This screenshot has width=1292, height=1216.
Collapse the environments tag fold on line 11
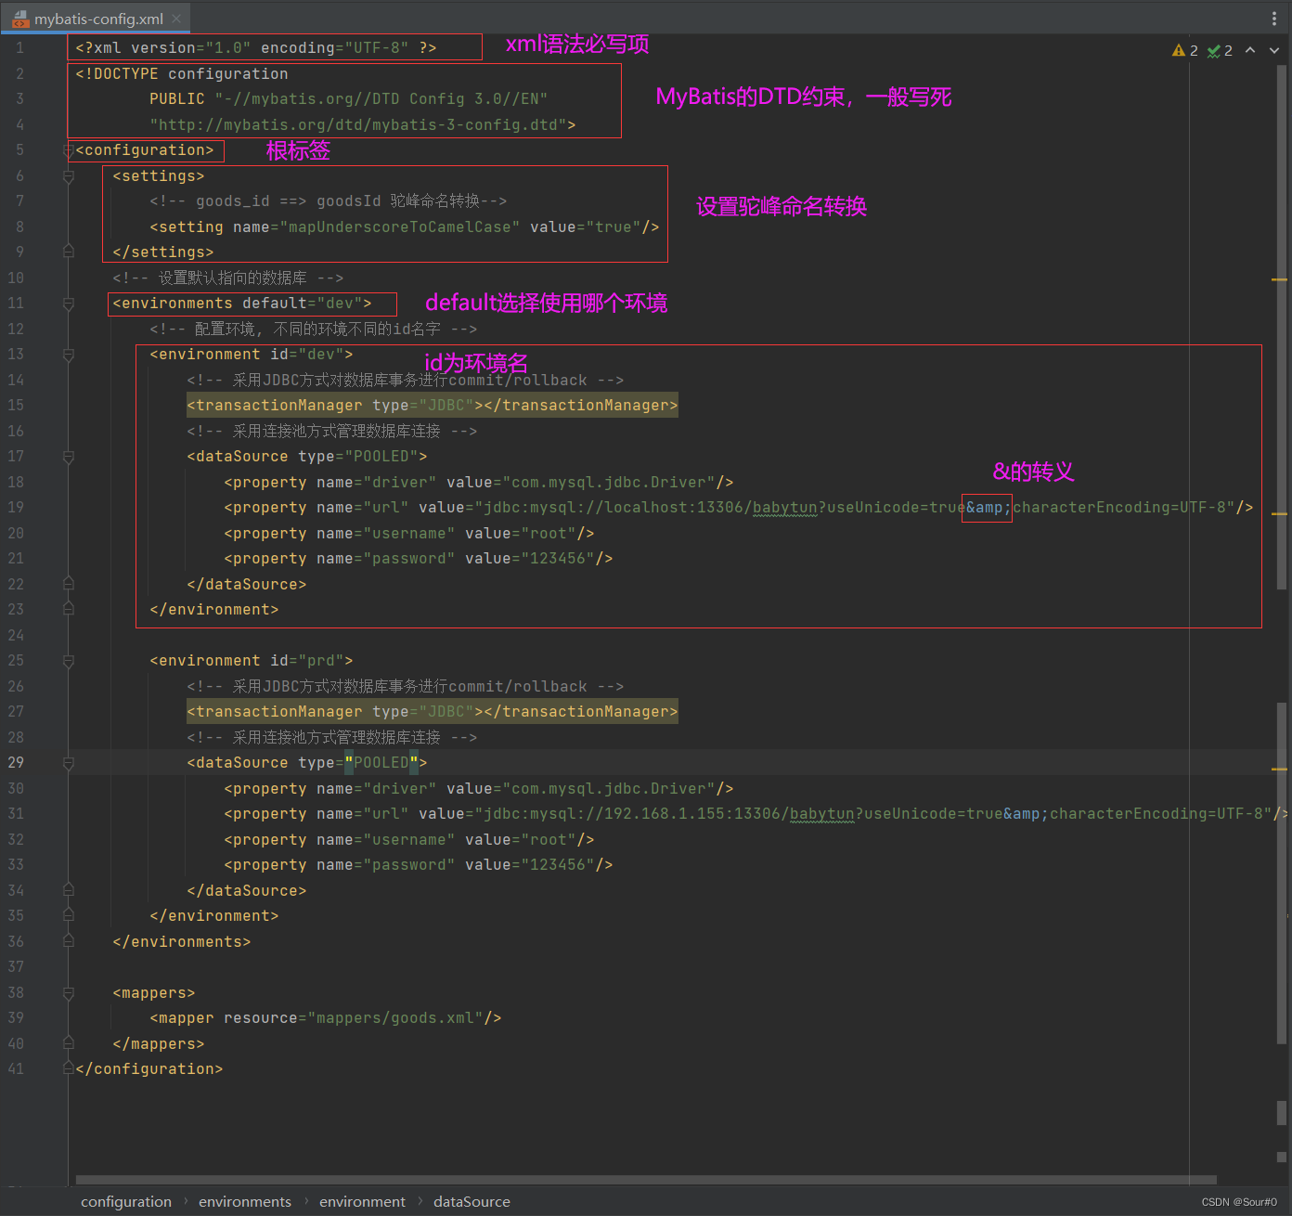point(68,304)
